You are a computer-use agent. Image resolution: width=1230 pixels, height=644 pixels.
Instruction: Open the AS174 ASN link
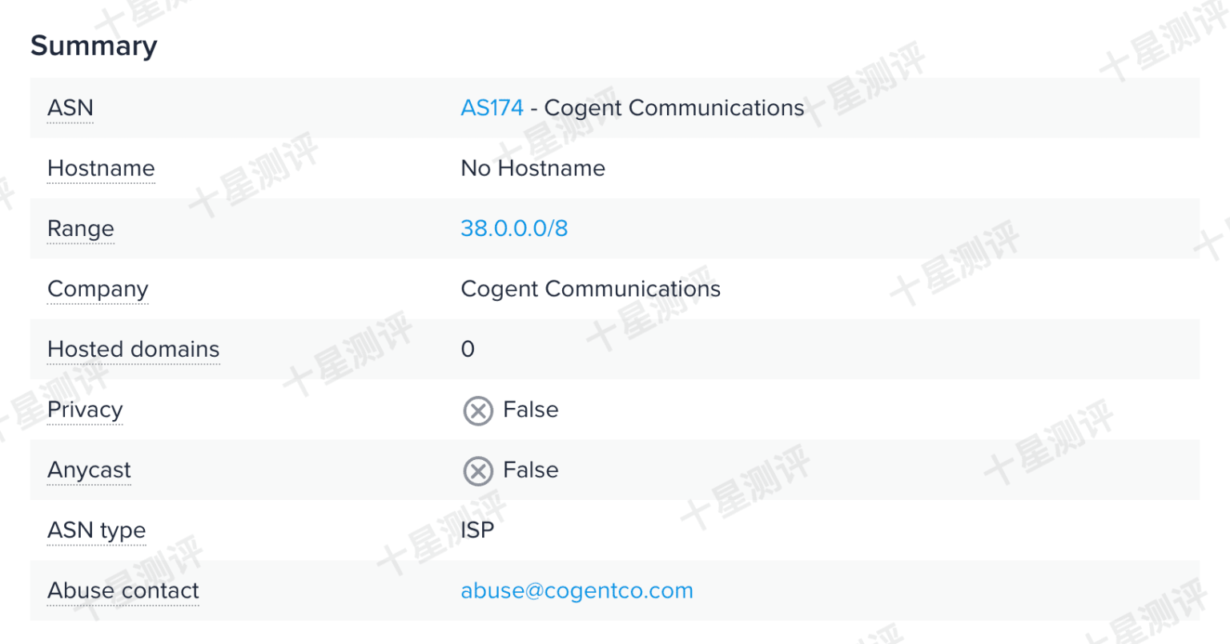pos(492,108)
